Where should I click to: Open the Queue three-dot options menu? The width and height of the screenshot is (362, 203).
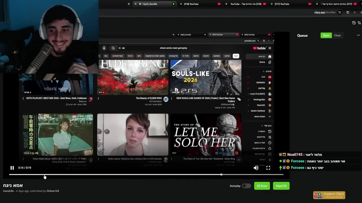pos(358,35)
